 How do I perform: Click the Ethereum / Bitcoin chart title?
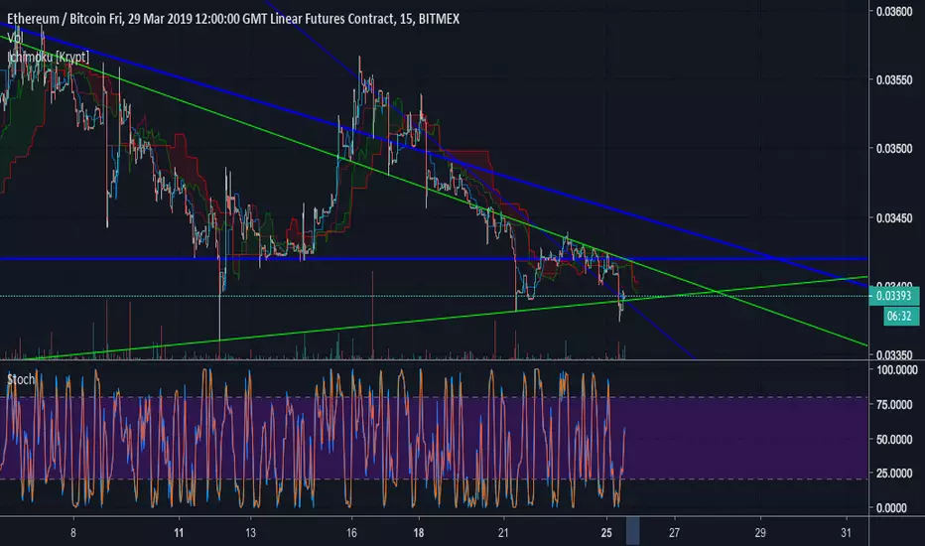(233, 19)
